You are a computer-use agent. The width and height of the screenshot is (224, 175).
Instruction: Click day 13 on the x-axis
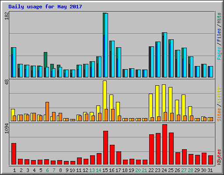92,170
